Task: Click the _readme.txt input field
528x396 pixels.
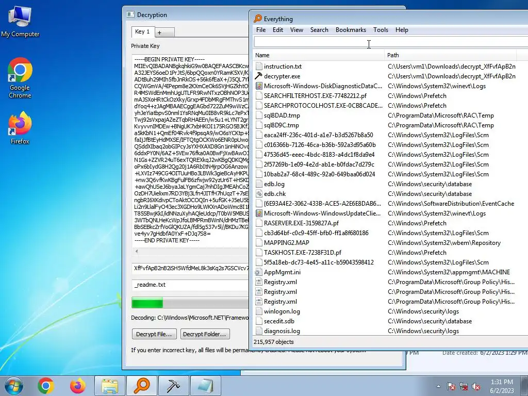Action: click(190, 285)
